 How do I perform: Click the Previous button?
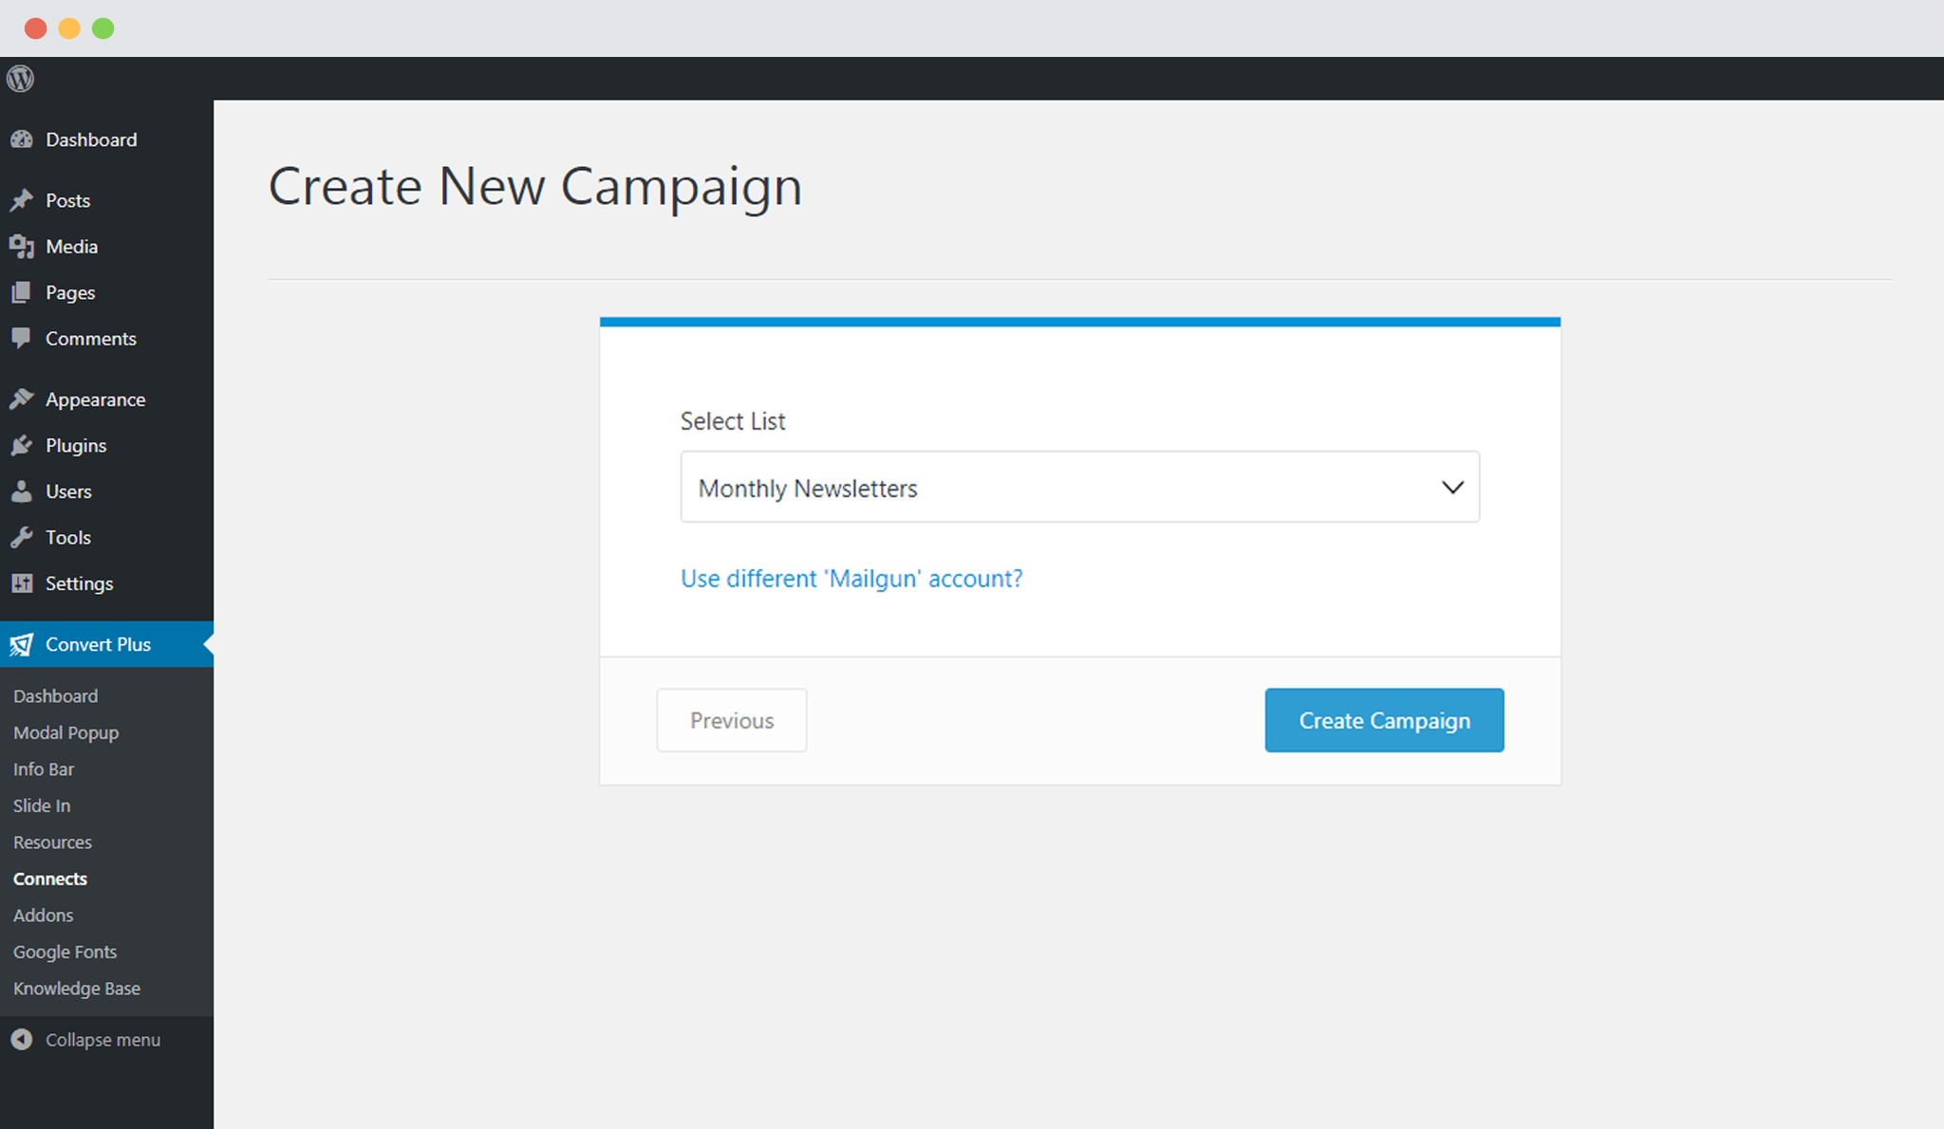pos(732,720)
